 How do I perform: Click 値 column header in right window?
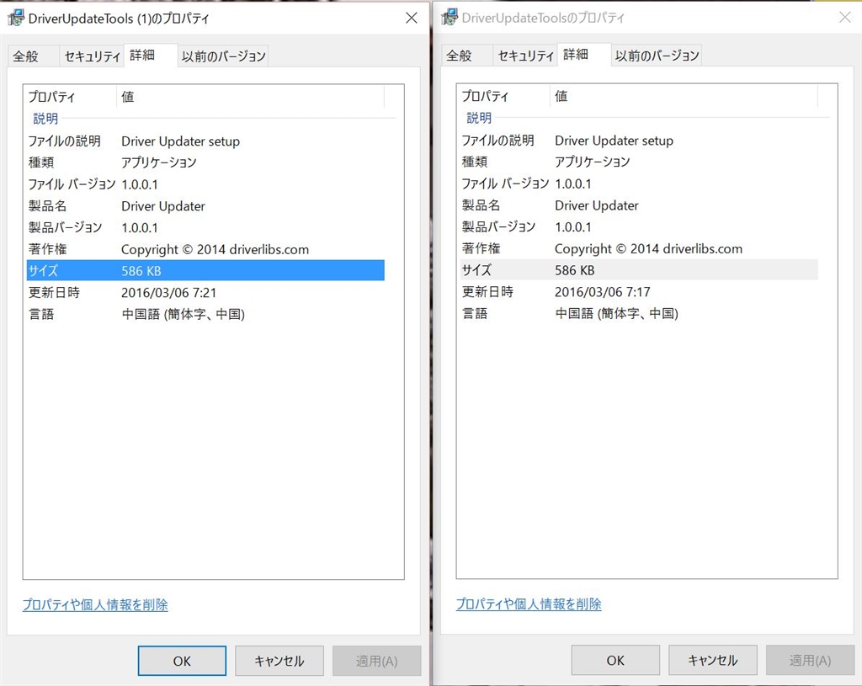tap(684, 96)
